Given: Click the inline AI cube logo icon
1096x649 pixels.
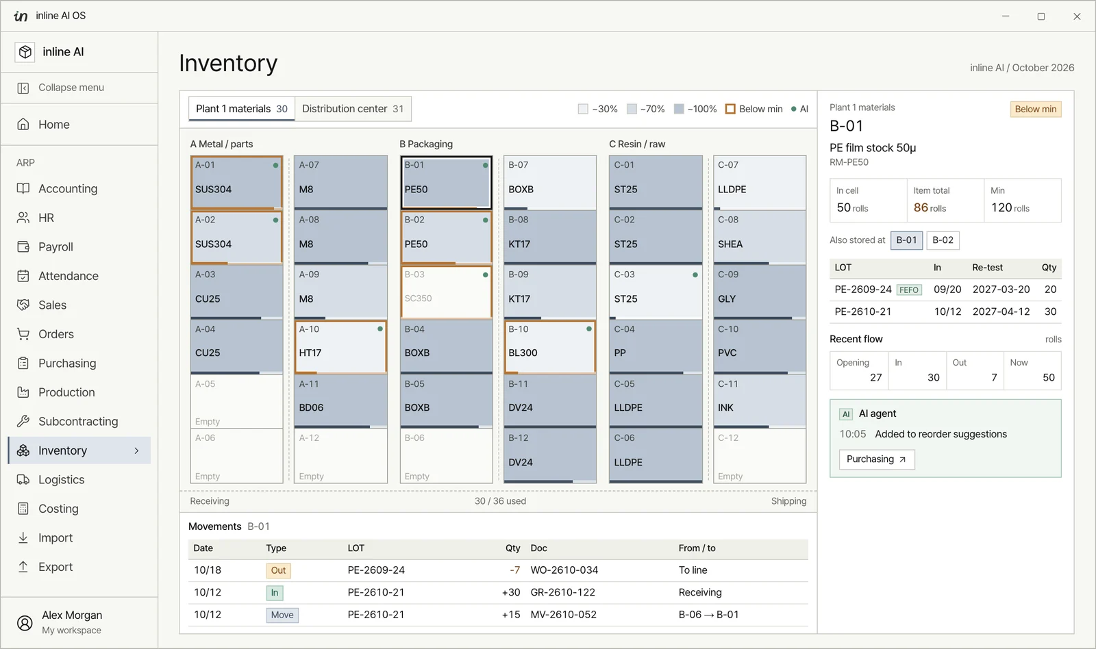Looking at the screenshot, I should (25, 52).
